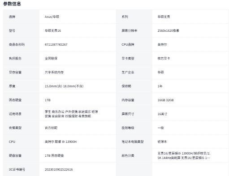The width and height of the screenshot is (229, 176).
Task: Click the warranty value 1年
Action: point(160,86)
